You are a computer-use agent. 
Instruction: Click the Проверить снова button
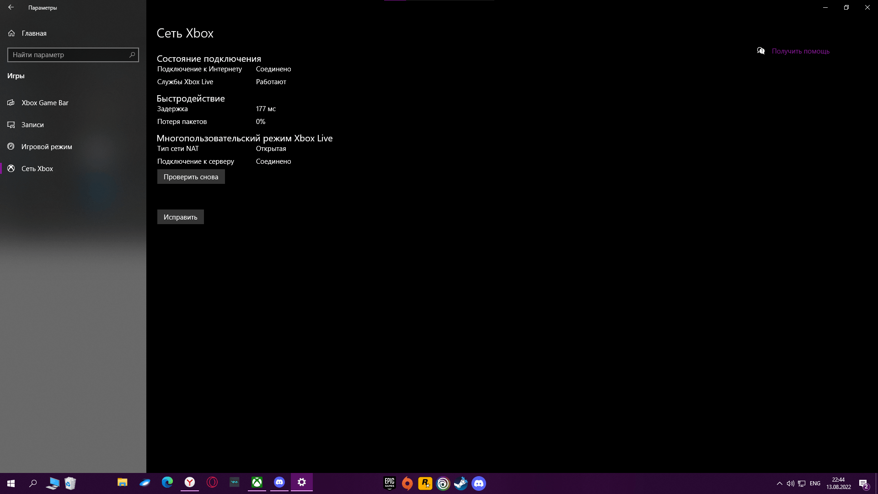tap(191, 177)
